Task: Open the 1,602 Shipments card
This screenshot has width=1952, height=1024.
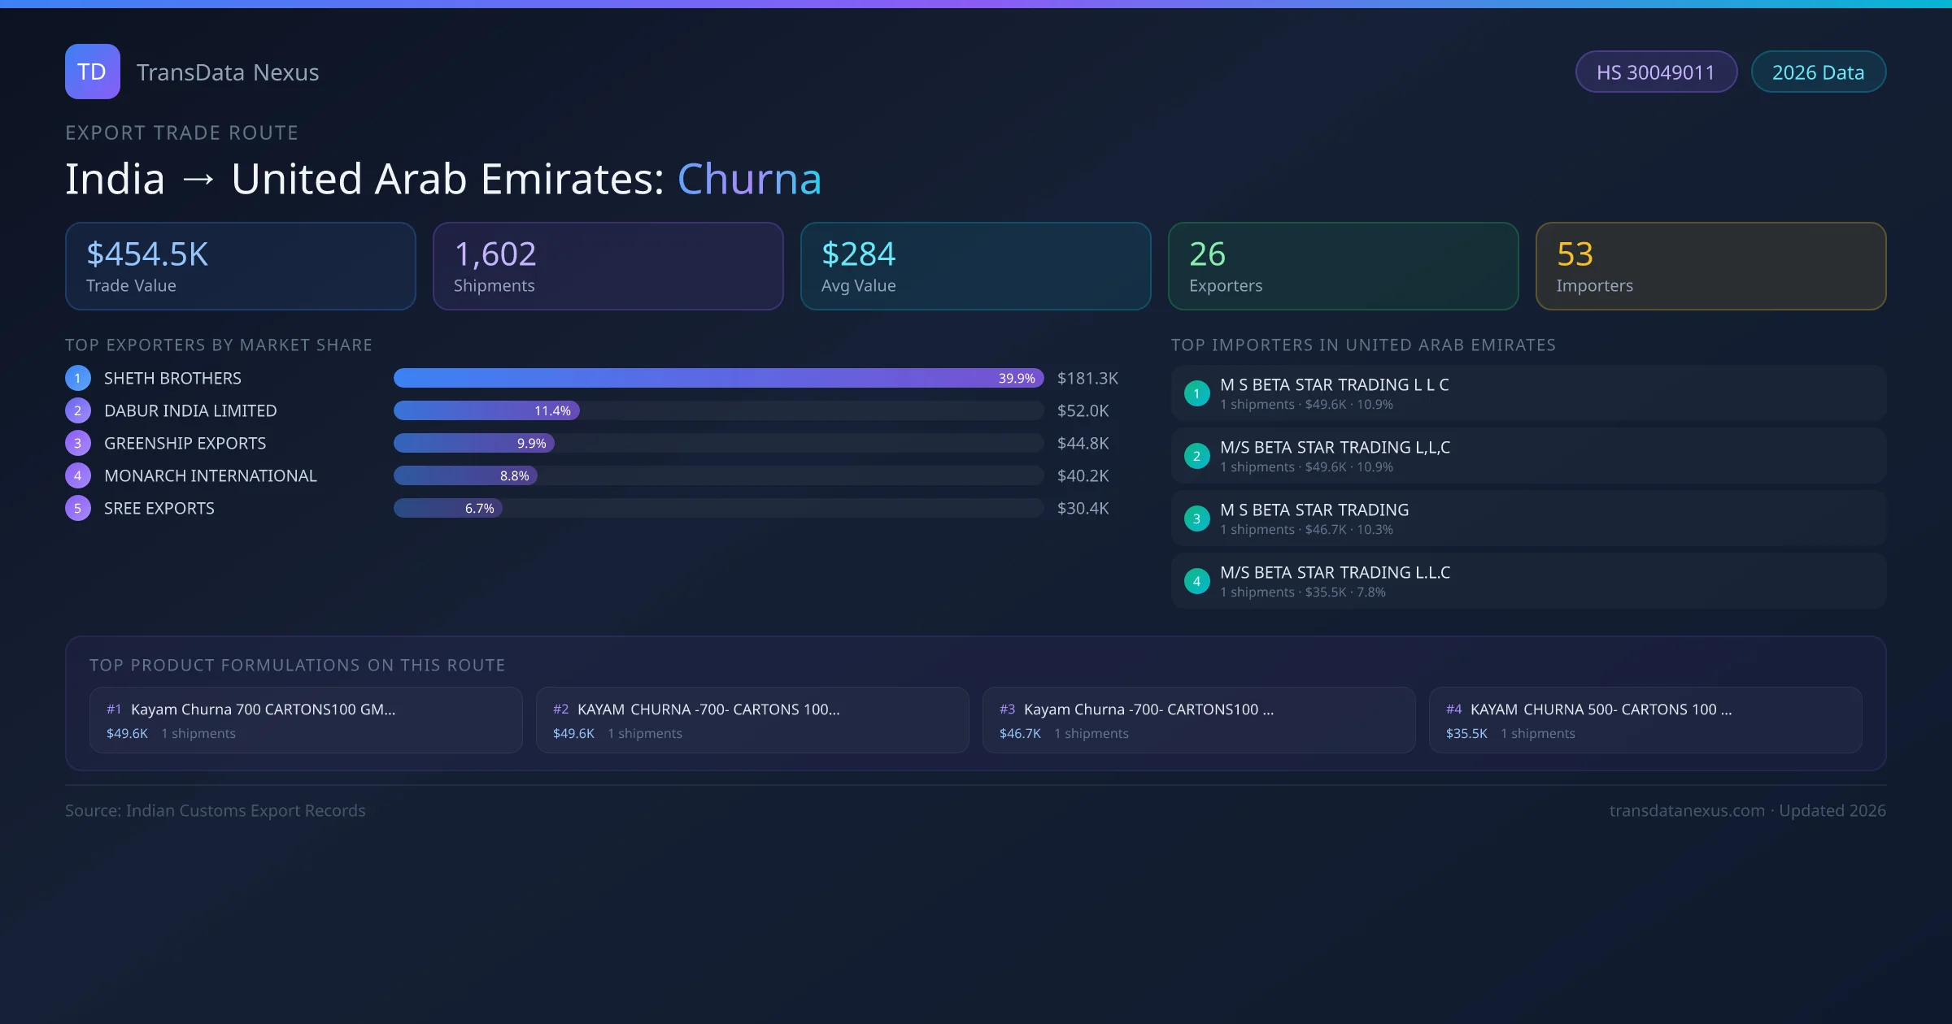Action: [608, 266]
